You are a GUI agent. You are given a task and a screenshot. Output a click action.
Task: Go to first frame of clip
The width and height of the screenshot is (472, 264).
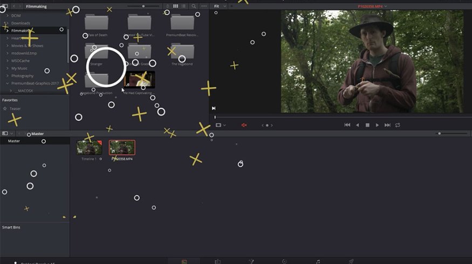pos(347,125)
